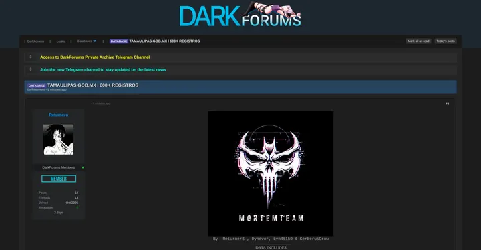This screenshot has height=250, width=481.
Task: Click the Mark all as read button
Action: 418,41
